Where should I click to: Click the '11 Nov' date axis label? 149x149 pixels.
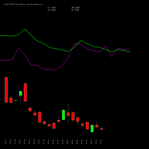click(5, 142)
